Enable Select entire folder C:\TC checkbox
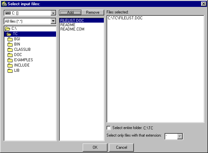The height and width of the screenshot is (153, 208). (x=108, y=128)
